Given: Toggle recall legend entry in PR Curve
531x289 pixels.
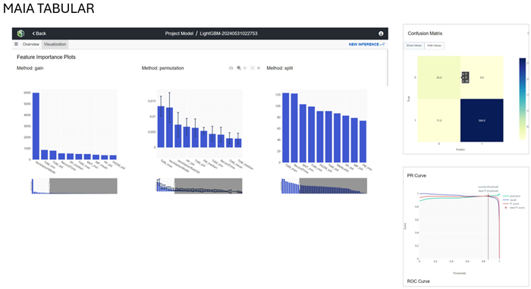Looking at the screenshot, I should click(x=510, y=200).
